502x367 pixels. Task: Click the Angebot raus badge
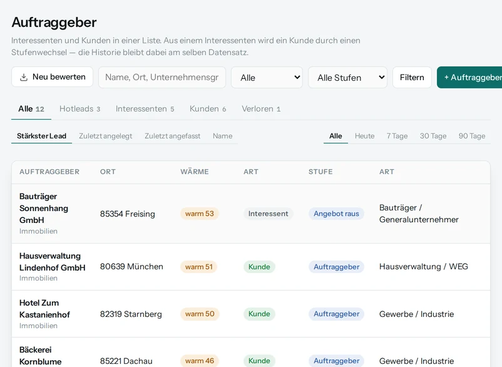click(x=336, y=214)
